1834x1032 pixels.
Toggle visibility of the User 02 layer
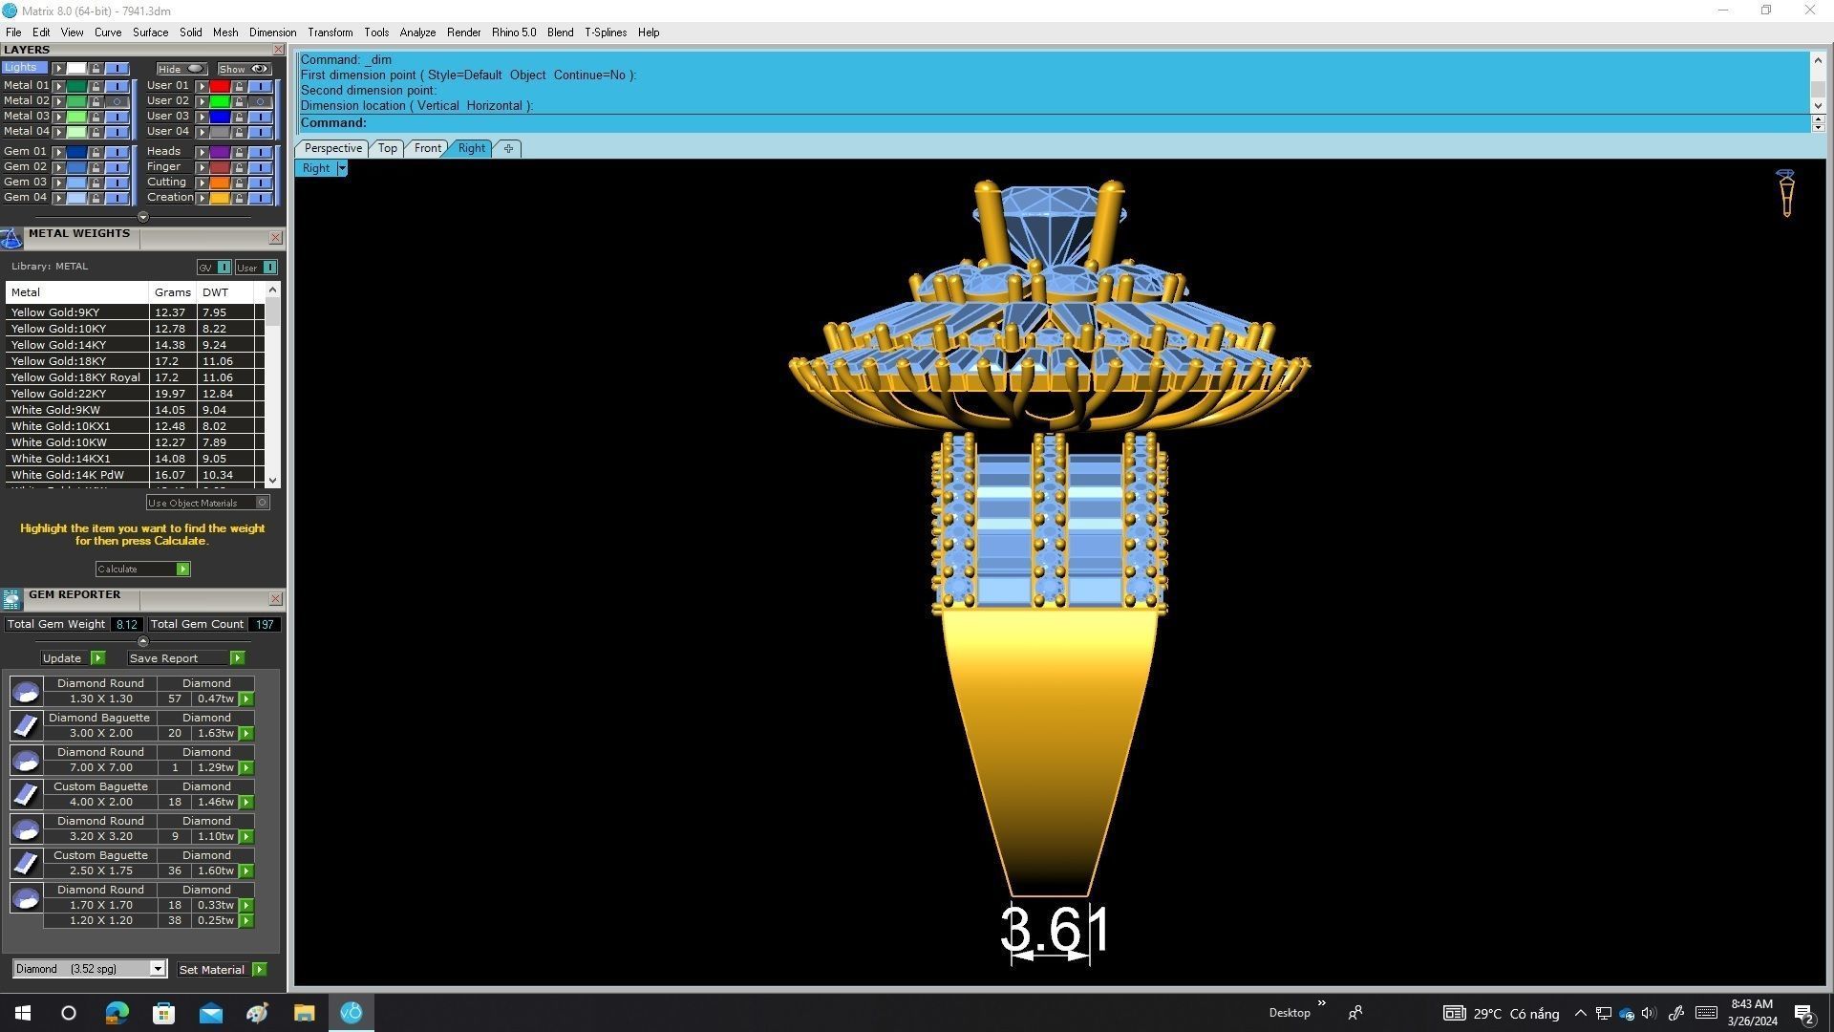[x=260, y=101]
